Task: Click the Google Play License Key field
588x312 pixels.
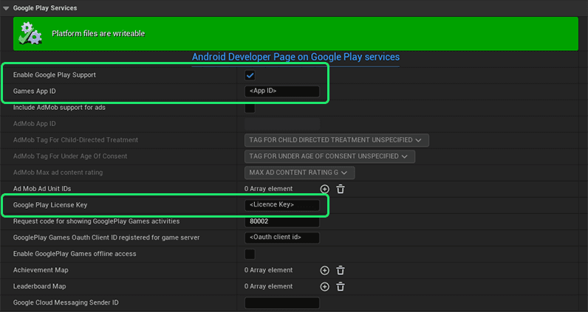Action: point(282,205)
